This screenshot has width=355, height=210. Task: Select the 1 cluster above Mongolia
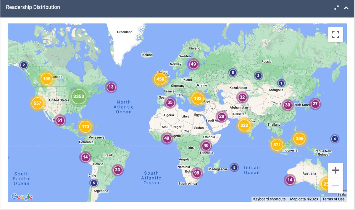coord(281,83)
